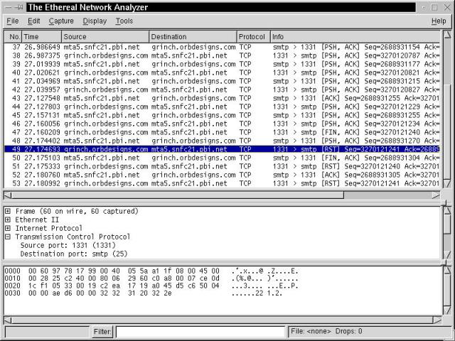Collapse the Transmission Control Protocol node
455x341 pixels.
point(8,237)
